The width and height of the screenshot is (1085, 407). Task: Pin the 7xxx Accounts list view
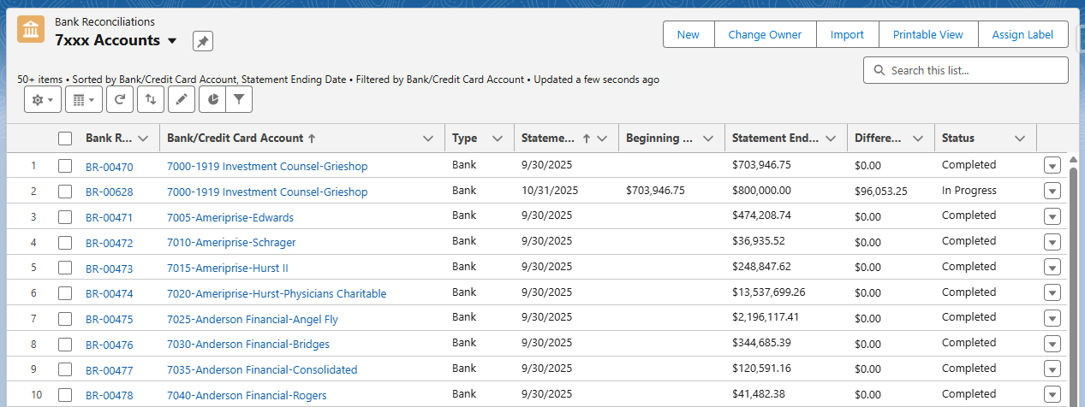[202, 41]
